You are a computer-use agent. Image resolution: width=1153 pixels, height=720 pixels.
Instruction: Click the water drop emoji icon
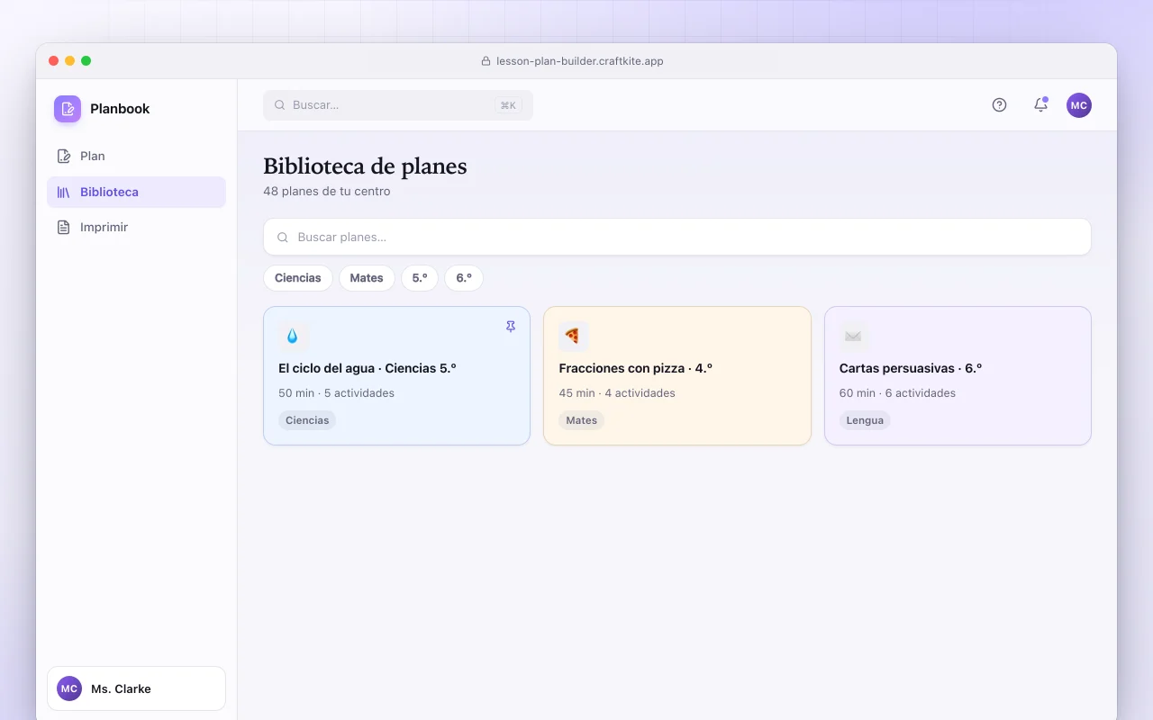(293, 336)
